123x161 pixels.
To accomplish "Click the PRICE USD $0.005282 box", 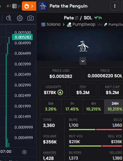I will click(61, 74).
